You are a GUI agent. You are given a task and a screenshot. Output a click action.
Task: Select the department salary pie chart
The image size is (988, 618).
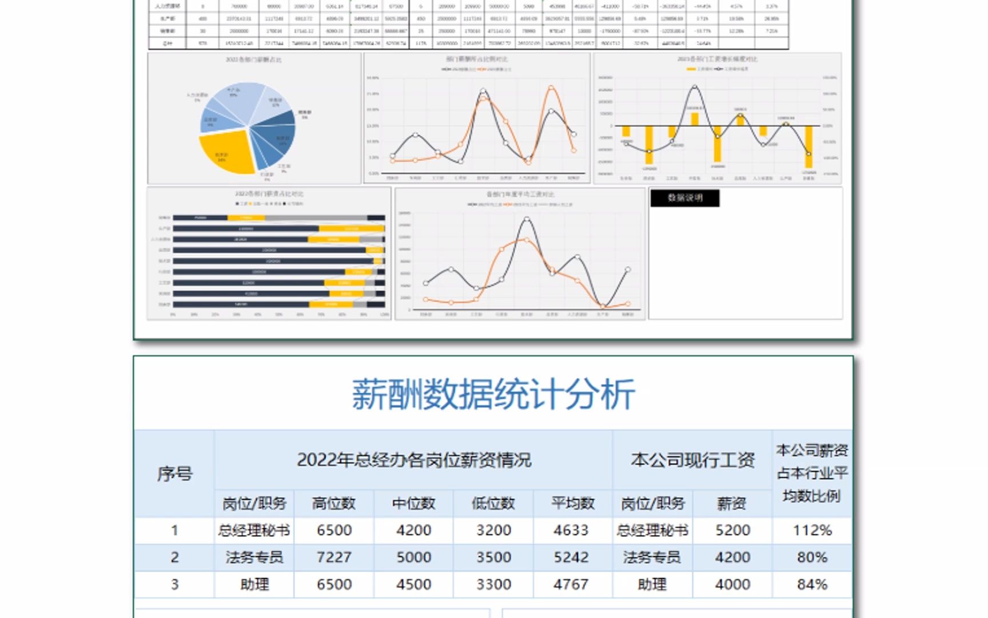click(x=254, y=118)
